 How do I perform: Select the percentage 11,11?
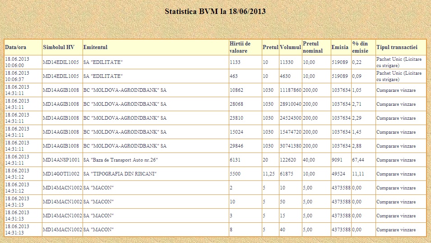358,174
